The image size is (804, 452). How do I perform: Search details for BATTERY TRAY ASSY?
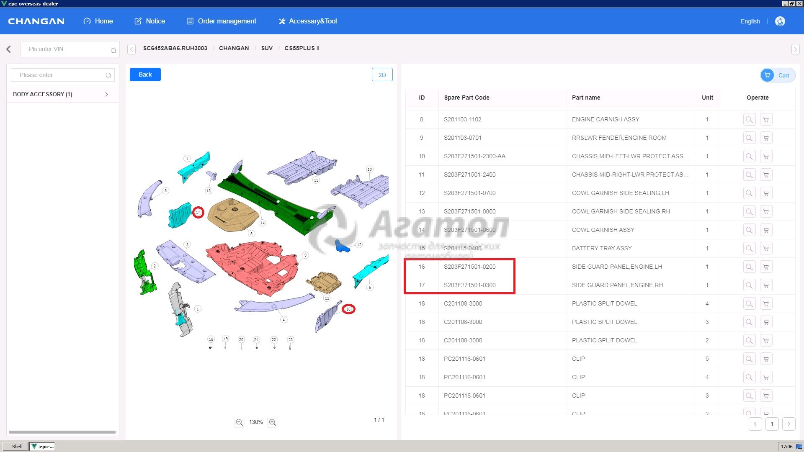749,249
